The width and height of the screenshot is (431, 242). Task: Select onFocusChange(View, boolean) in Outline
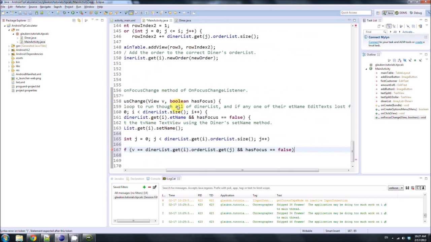(403, 117)
